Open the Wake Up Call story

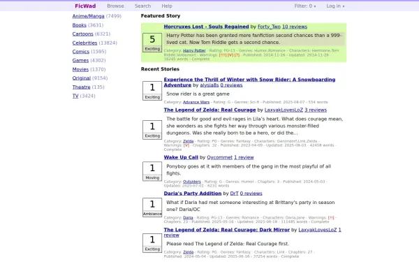click(181, 157)
